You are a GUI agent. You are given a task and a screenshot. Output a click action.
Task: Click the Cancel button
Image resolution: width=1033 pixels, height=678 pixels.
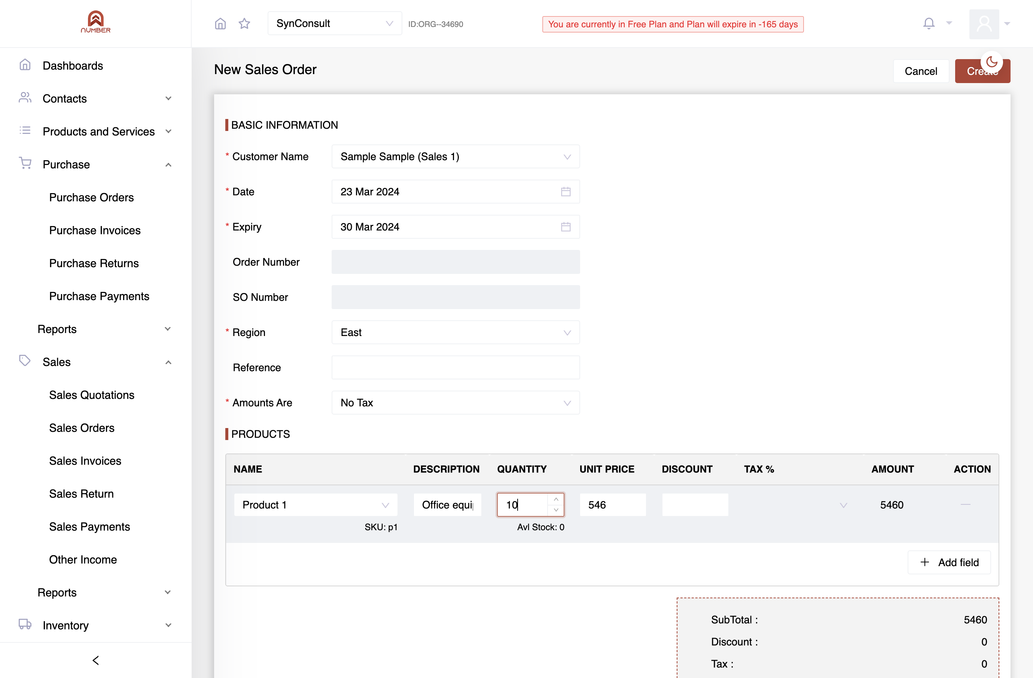(x=921, y=71)
